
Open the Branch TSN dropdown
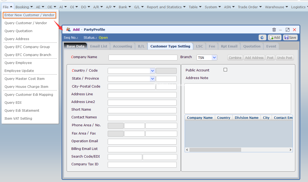[214, 58]
